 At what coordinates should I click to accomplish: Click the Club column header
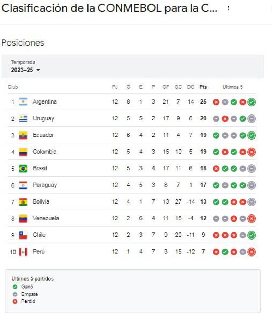click(x=13, y=87)
